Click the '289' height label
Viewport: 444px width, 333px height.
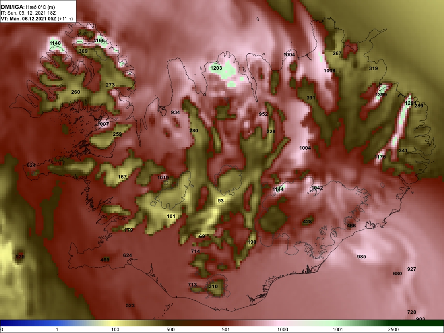(x=419, y=106)
